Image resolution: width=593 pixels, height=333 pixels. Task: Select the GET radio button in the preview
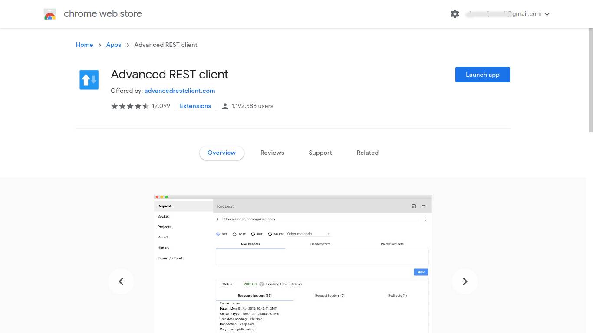(x=218, y=234)
